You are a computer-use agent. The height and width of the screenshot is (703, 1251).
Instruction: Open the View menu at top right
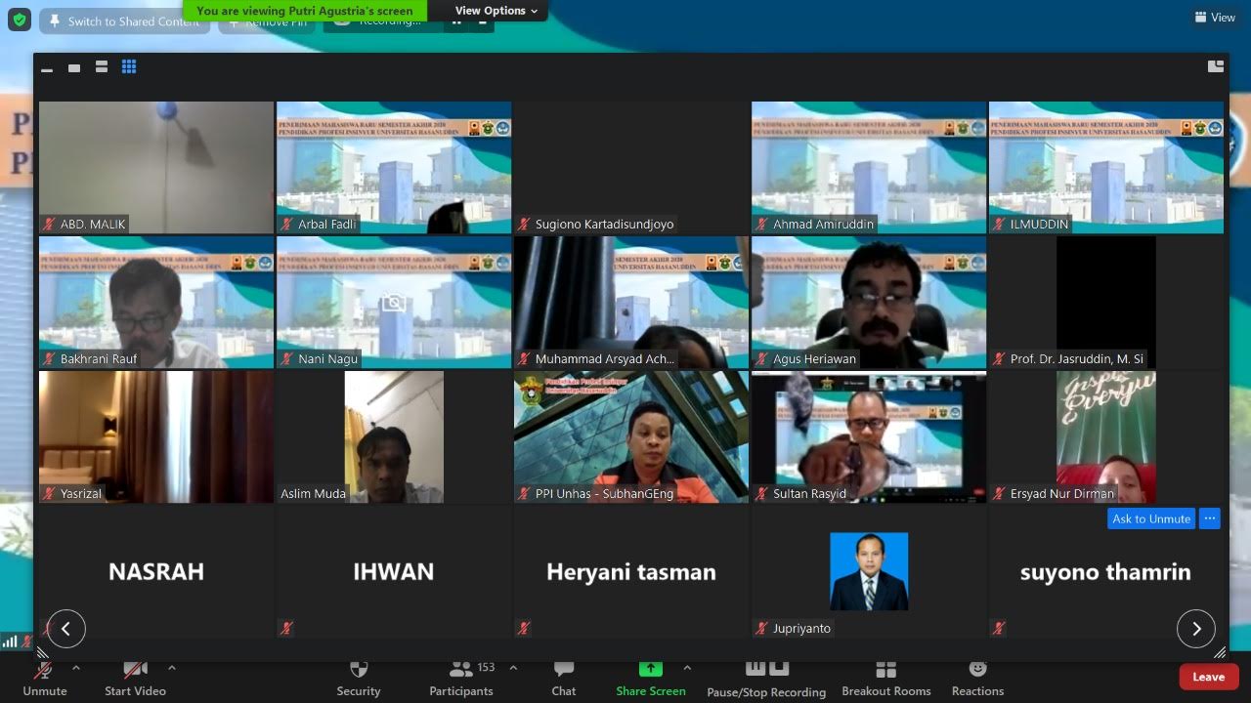(1215, 18)
